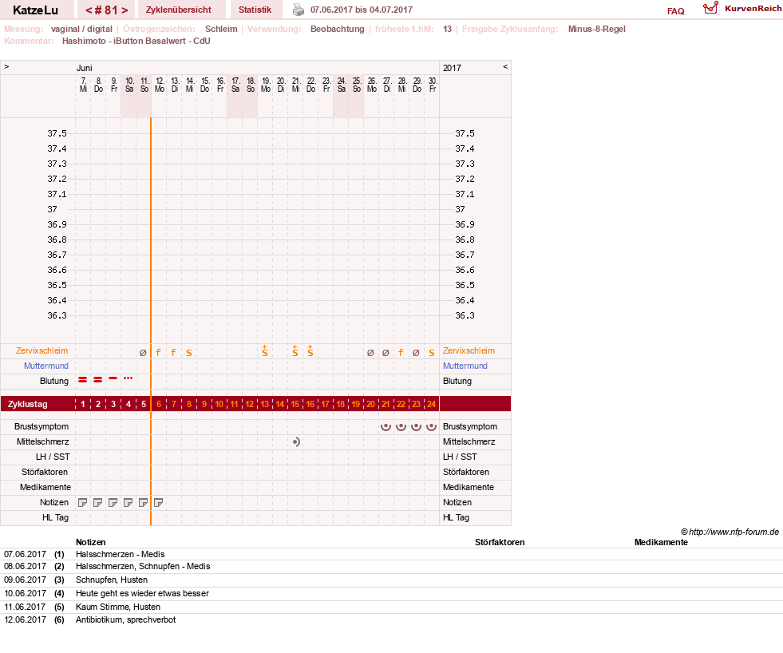Click the HL Tag row label on left

(55, 517)
